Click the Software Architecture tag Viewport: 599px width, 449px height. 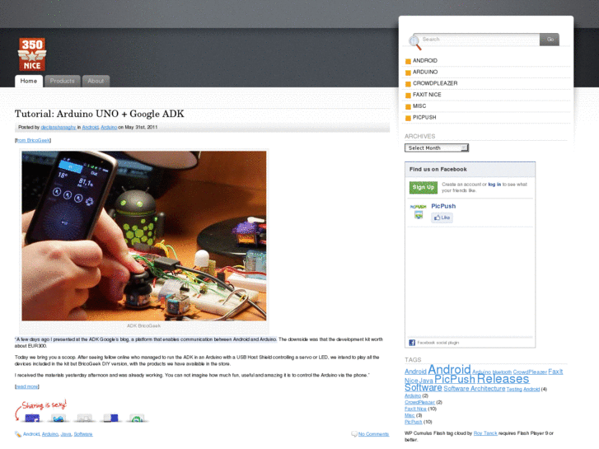(x=474, y=389)
